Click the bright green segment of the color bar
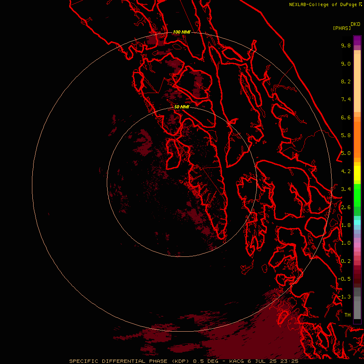The height and width of the screenshot is (364, 364). [x=357, y=195]
